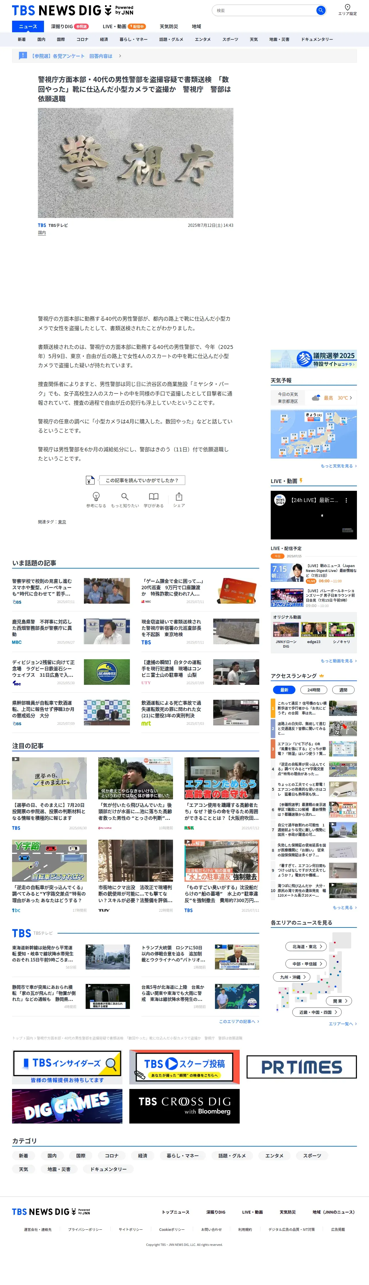Open エリア一覧へ link

(x=343, y=1024)
